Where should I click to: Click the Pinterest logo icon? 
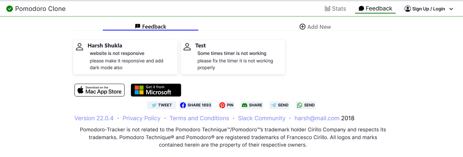(x=222, y=105)
